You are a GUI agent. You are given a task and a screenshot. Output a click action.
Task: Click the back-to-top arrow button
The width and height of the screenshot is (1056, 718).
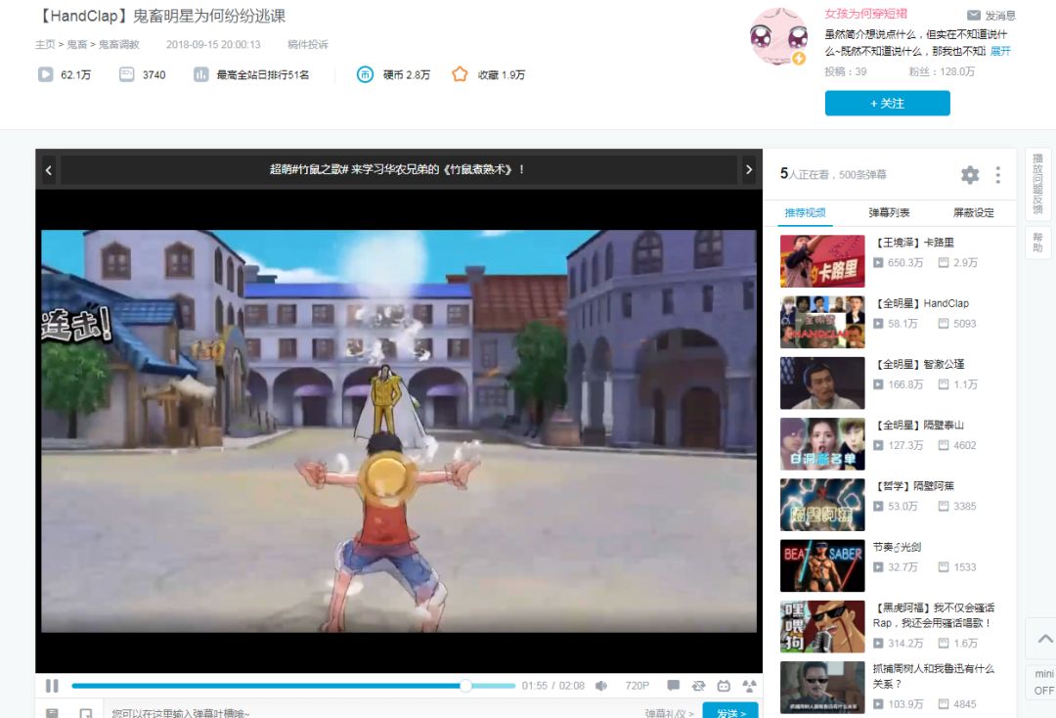[x=1043, y=639]
